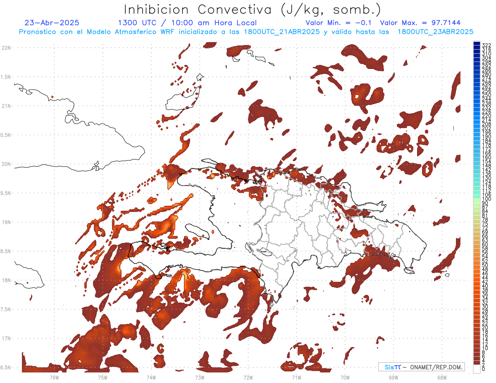Viewport: 496px width, 383px height.
Task: Click the '17N' latitude label
Action: tap(6, 338)
